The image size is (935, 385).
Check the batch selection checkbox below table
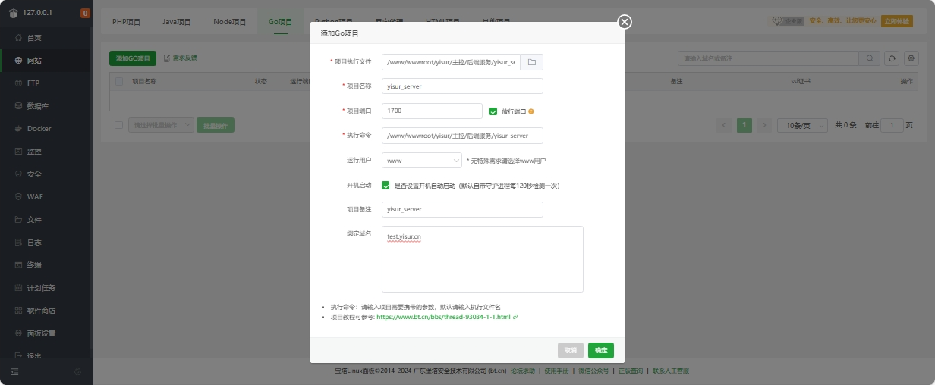pos(118,125)
